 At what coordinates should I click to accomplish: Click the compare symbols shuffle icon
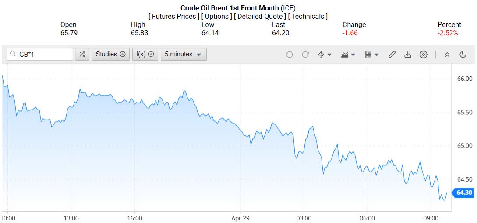click(82, 55)
